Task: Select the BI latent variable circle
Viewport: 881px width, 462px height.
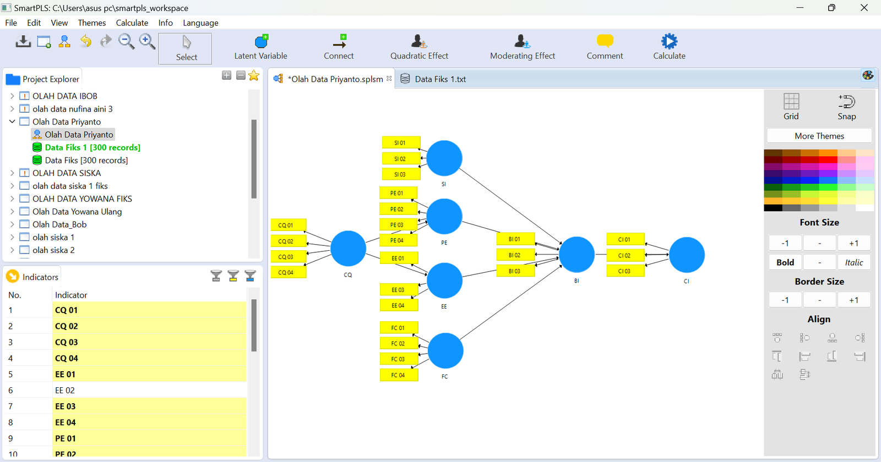Action: 577,255
